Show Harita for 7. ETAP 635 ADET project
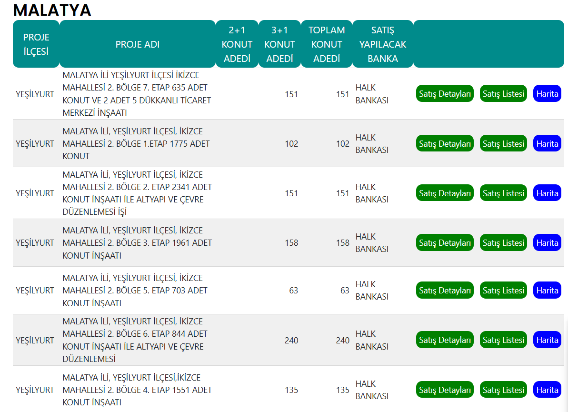Image resolution: width=568 pixels, height=412 pixels. pos(547,94)
